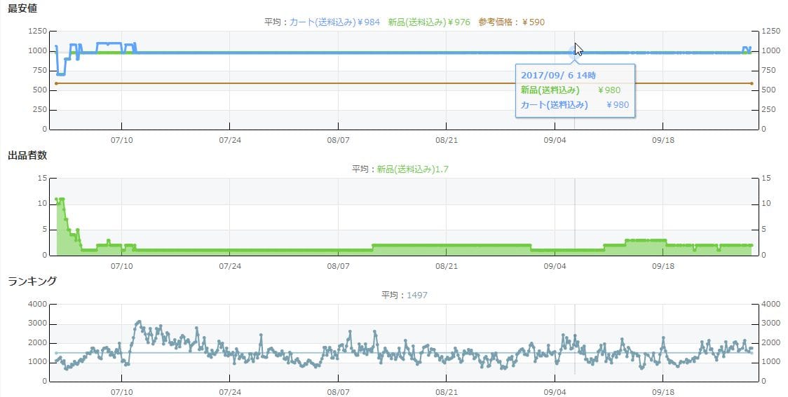Click 1250 left axis label on price chart
Viewport: 788px width, 397px height.
tap(37, 32)
